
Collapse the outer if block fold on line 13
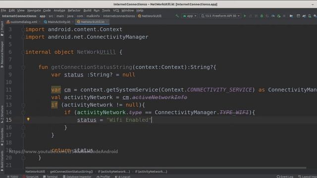(x=23, y=105)
